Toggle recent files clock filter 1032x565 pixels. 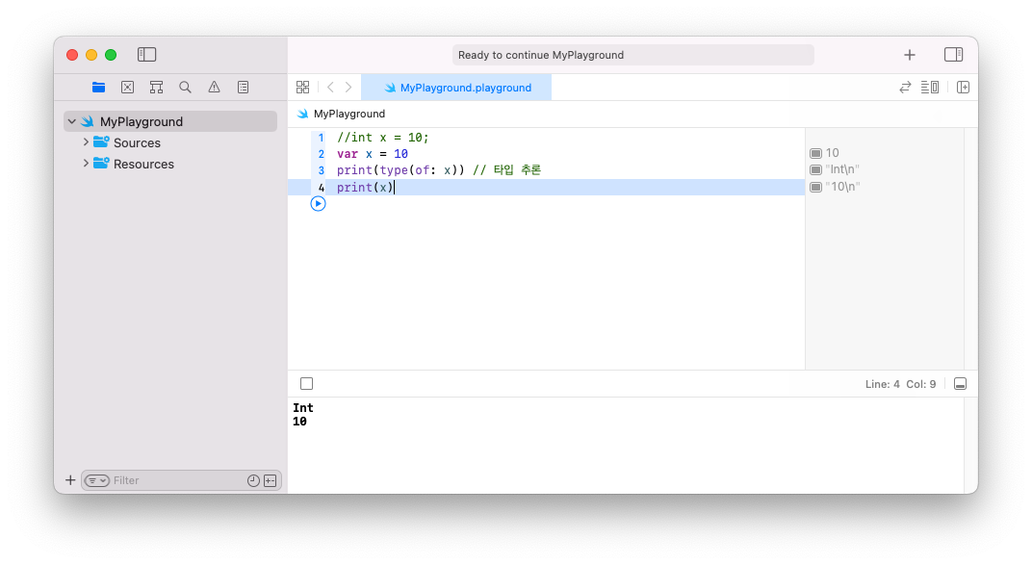tap(253, 481)
